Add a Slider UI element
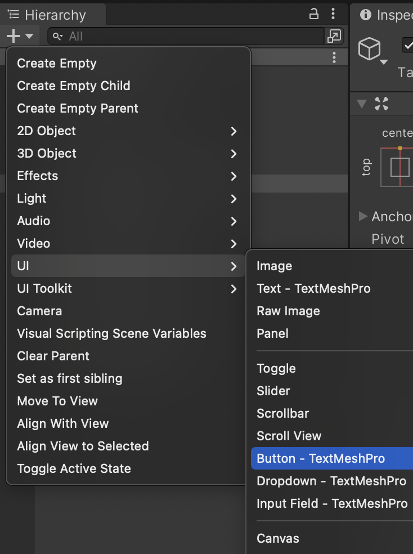Image resolution: width=413 pixels, height=554 pixels. (273, 391)
